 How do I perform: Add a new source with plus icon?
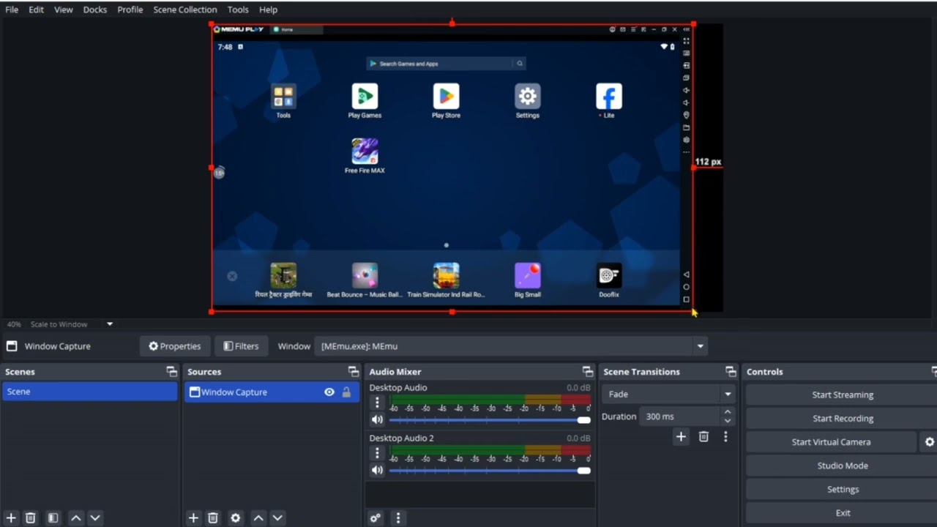pos(193,517)
